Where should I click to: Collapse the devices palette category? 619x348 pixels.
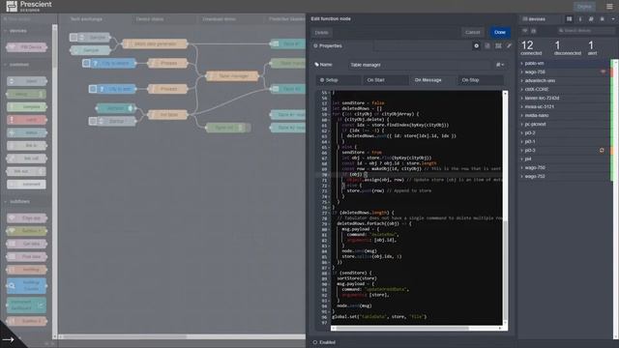(x=15, y=30)
